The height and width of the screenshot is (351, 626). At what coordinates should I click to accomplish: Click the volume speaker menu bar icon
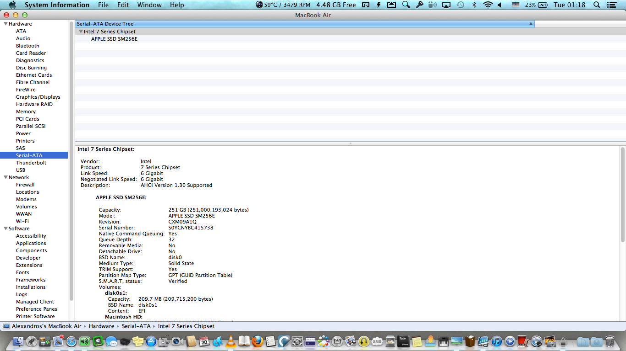pyautogui.click(x=500, y=5)
